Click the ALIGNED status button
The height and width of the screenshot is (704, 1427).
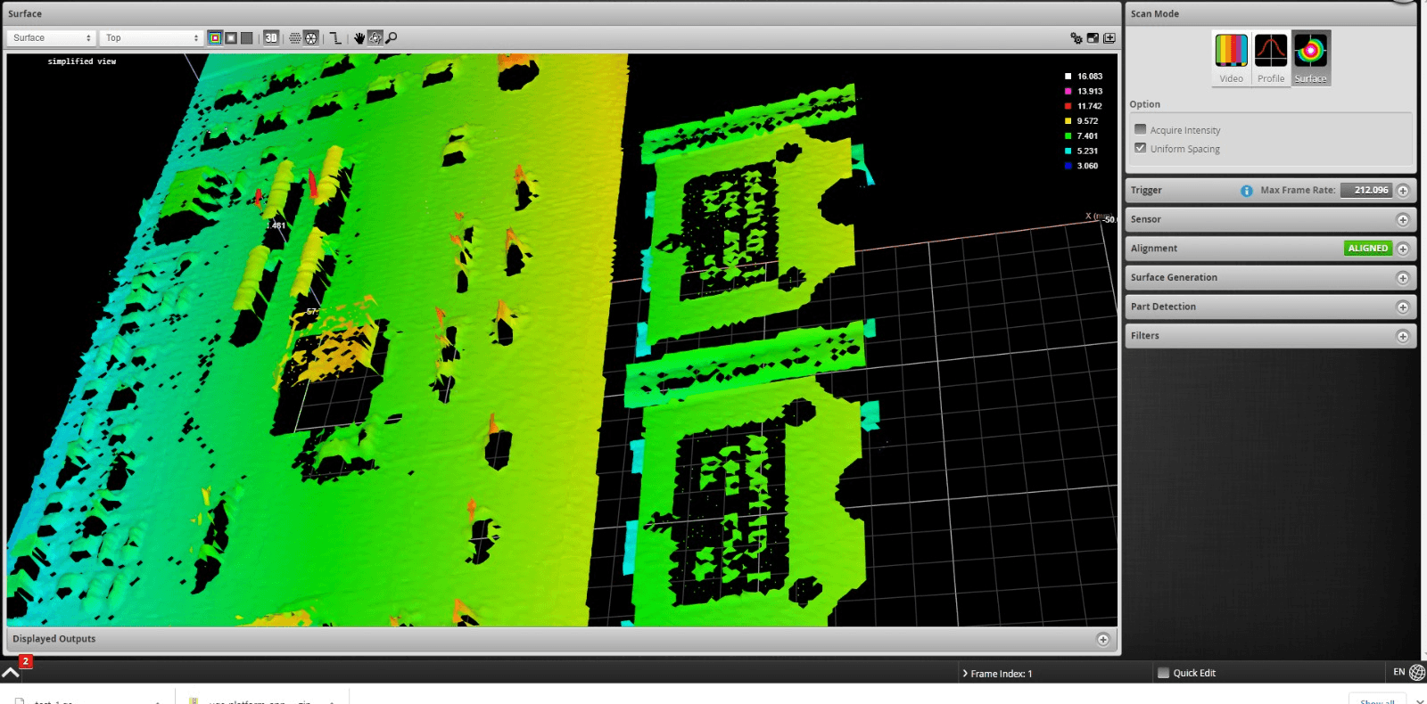[x=1368, y=249]
